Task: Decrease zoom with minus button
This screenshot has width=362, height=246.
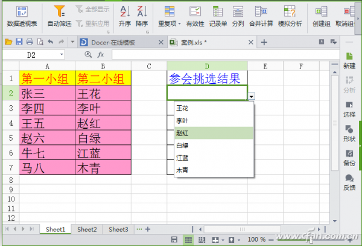Action: (271, 240)
